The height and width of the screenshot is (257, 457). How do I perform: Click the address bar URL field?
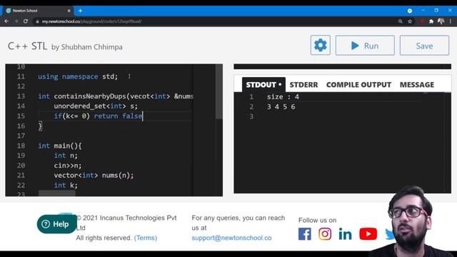(216, 21)
